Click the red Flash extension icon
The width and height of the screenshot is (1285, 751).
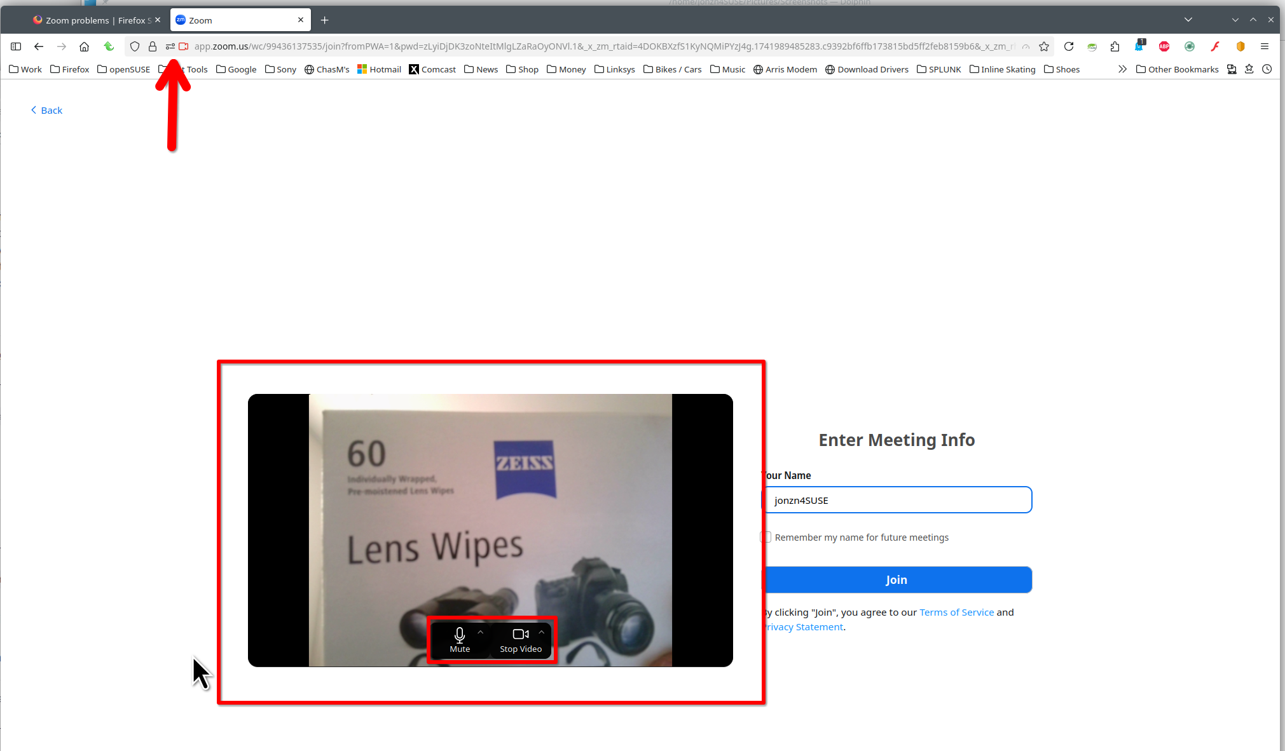(1215, 46)
